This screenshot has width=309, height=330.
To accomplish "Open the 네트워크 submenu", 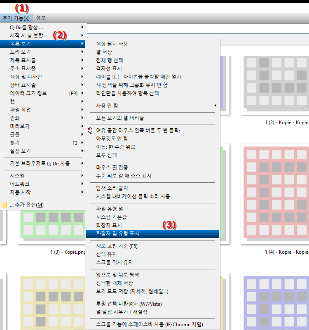I will click(x=43, y=184).
